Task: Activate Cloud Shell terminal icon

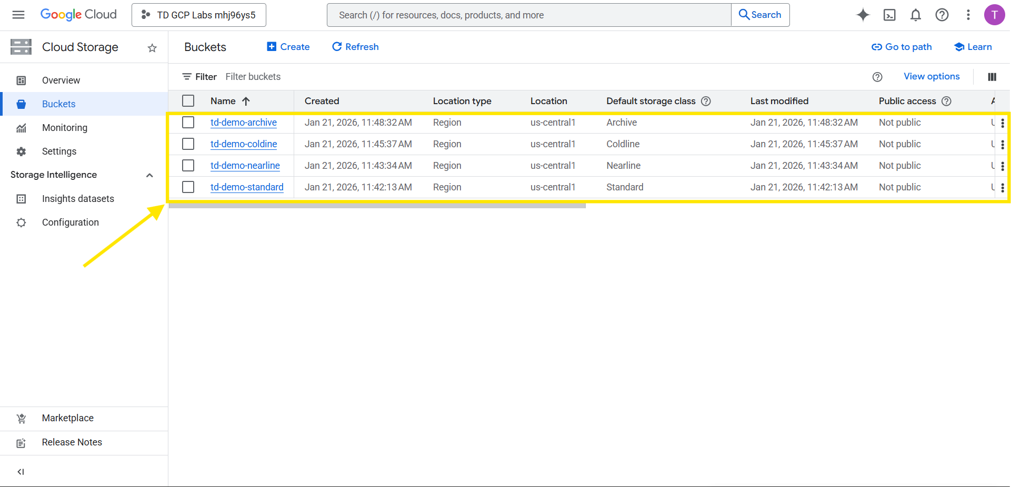Action: tap(889, 15)
